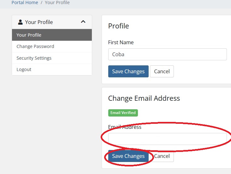Open Portal Home from the breadcrumb
231x174 pixels.
[25, 3]
